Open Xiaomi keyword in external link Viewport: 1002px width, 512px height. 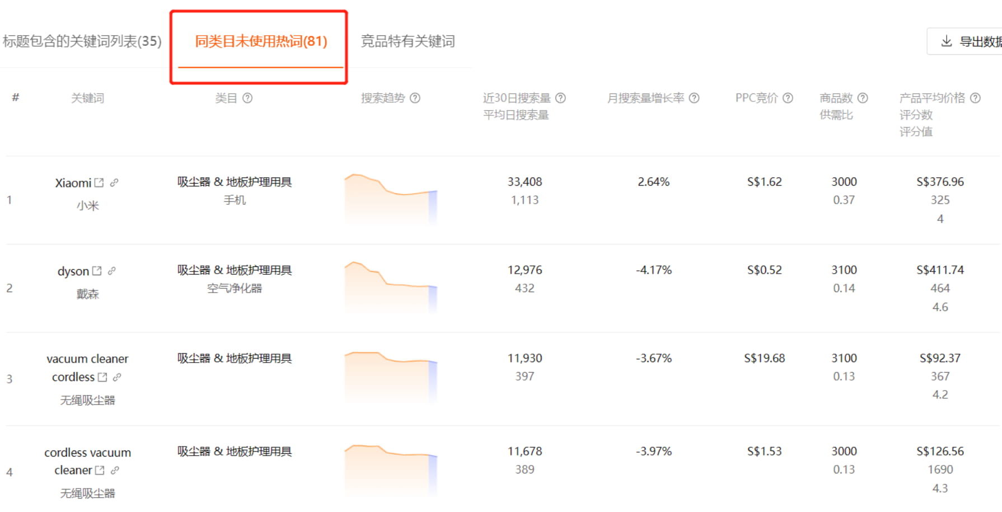(99, 182)
